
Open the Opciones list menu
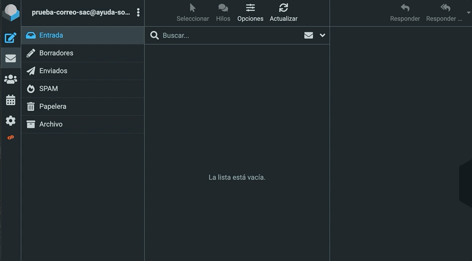[x=250, y=13]
